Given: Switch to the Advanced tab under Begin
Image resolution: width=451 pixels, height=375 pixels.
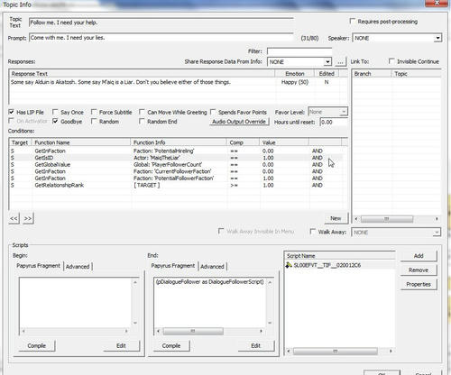Looking at the screenshot, I should 78,267.
